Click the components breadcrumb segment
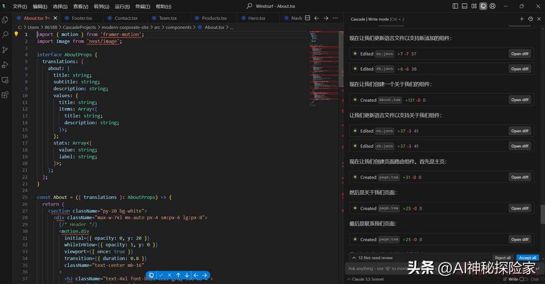Image resolution: width=545 pixels, height=284 pixels. 178,27
